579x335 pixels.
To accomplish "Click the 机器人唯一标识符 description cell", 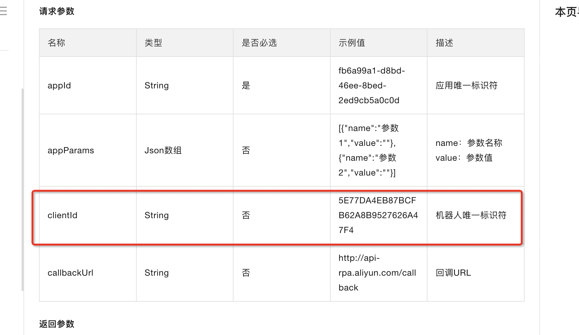I will (x=471, y=215).
